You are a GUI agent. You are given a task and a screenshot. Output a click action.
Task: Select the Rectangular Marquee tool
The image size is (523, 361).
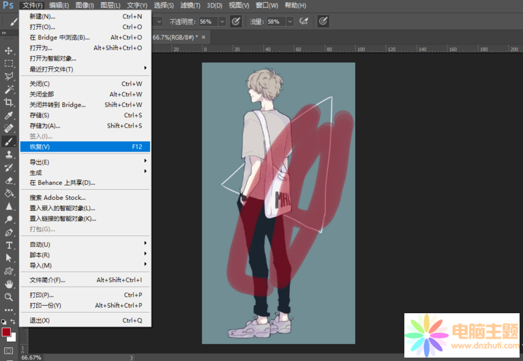(x=9, y=63)
